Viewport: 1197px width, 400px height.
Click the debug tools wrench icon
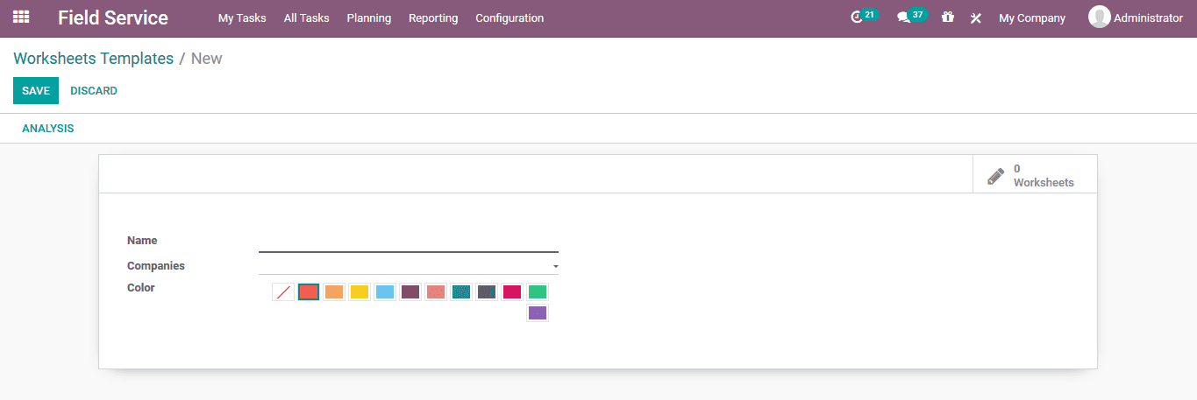(x=976, y=18)
